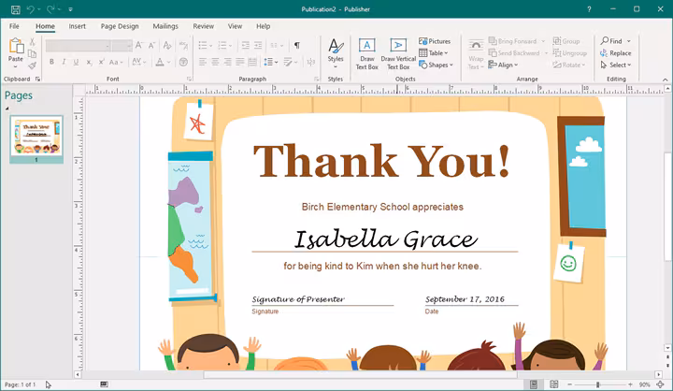The height and width of the screenshot is (391, 673).
Task: Open the font size dropdown
Action: (x=129, y=46)
